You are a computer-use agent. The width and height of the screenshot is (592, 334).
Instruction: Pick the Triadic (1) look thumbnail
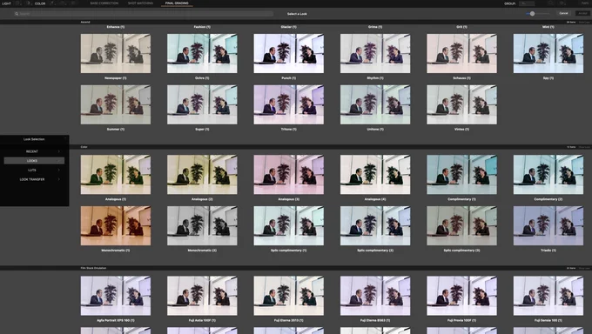tap(548, 225)
